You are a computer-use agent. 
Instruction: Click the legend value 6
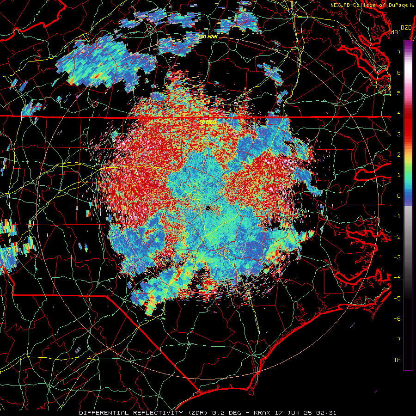click(x=399, y=73)
